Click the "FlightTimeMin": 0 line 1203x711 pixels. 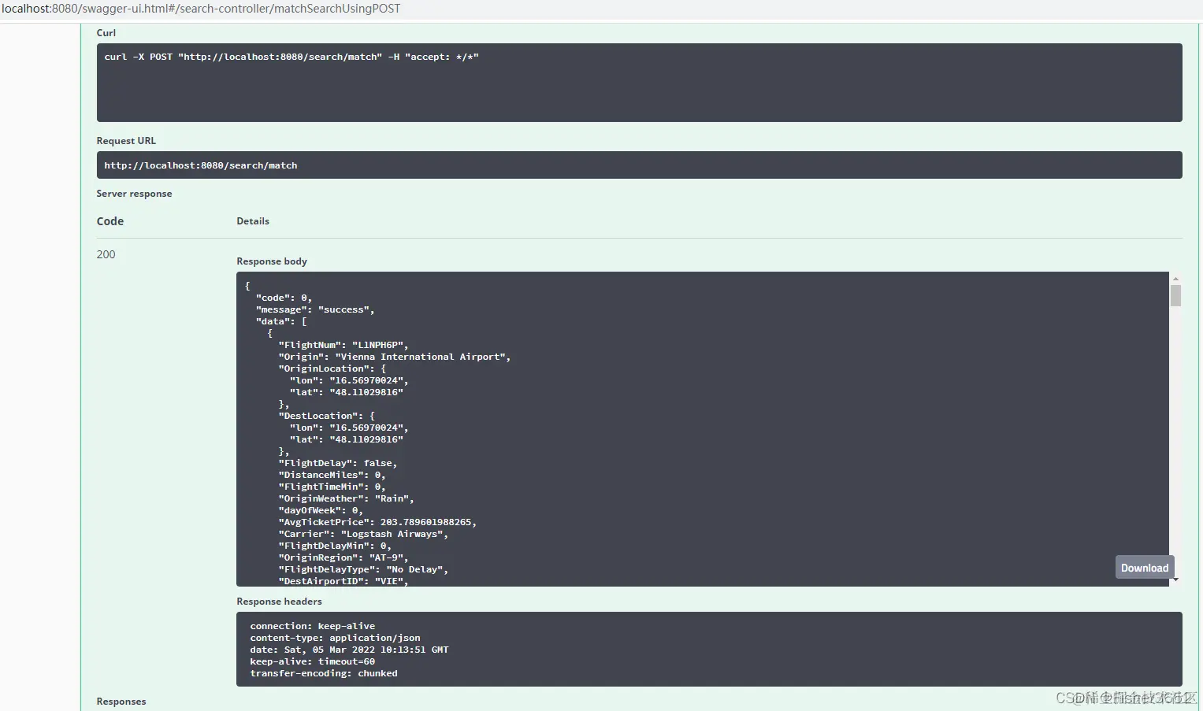(x=332, y=487)
